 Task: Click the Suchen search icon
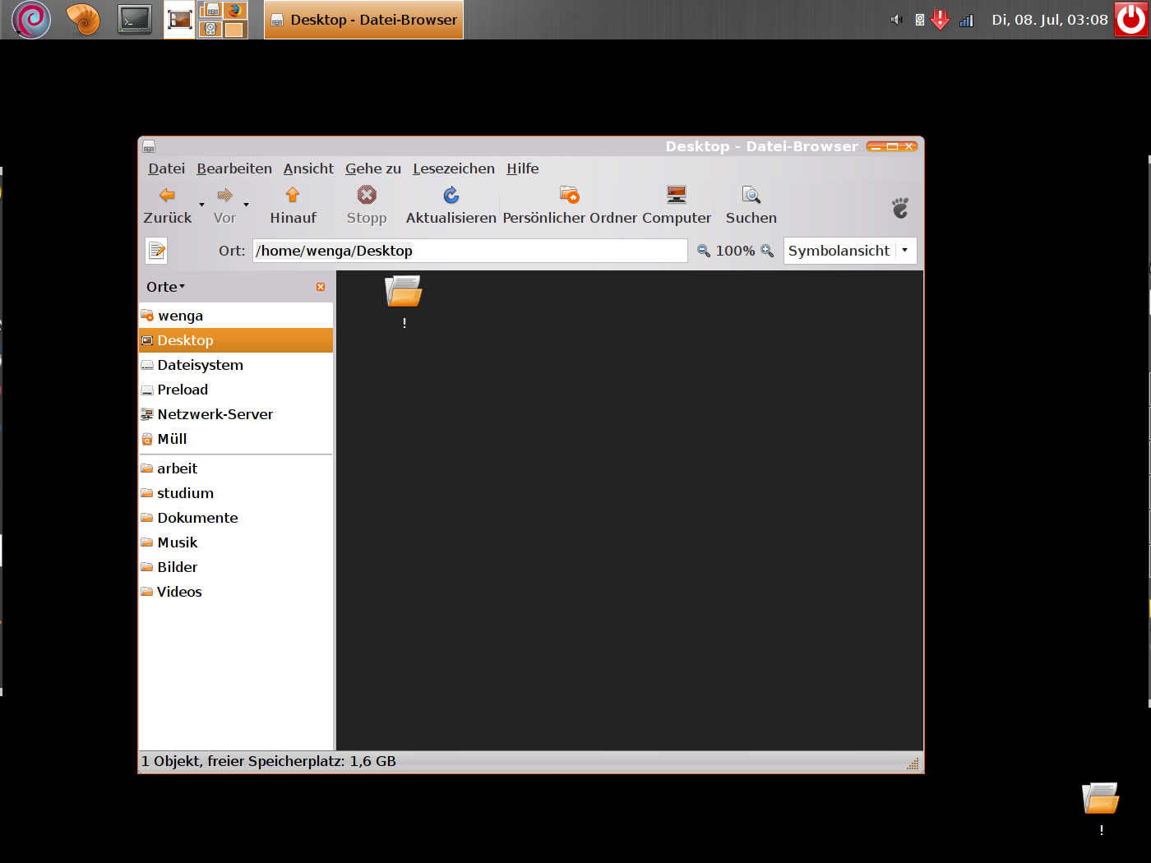coord(751,205)
